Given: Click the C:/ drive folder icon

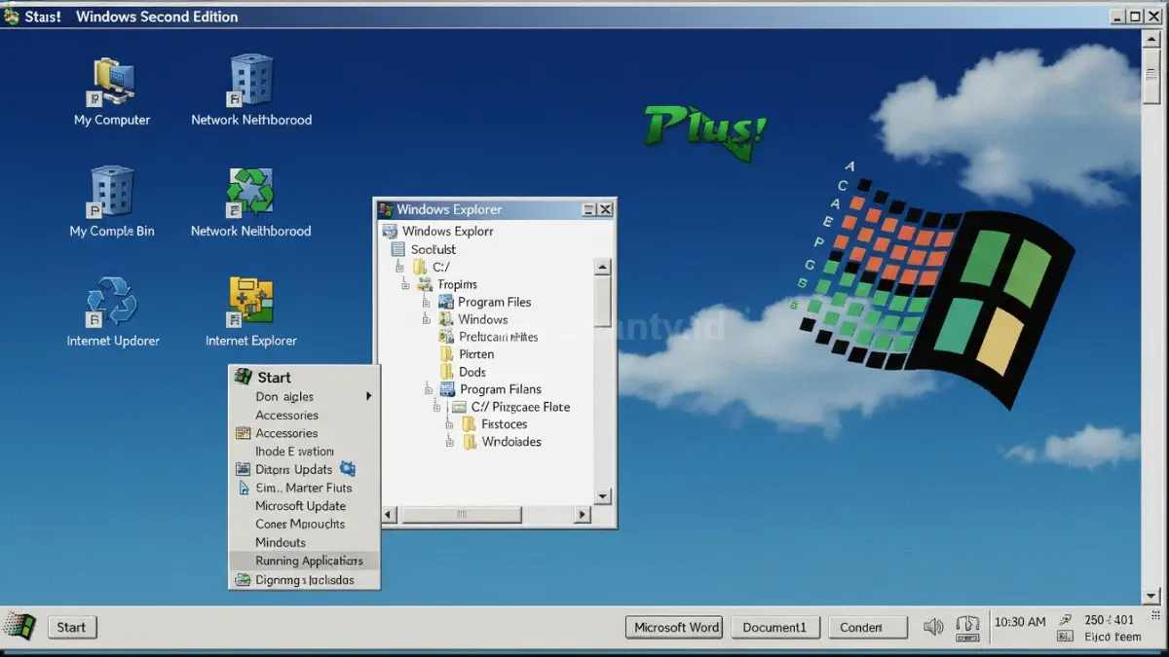Looking at the screenshot, I should [420, 267].
